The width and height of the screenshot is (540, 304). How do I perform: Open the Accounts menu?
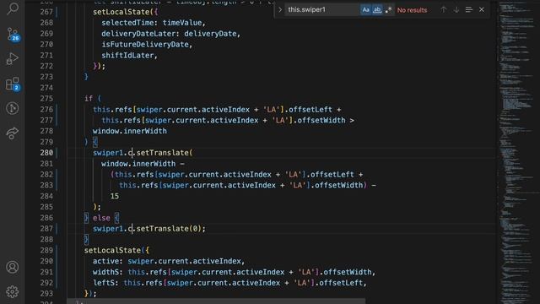(x=13, y=267)
